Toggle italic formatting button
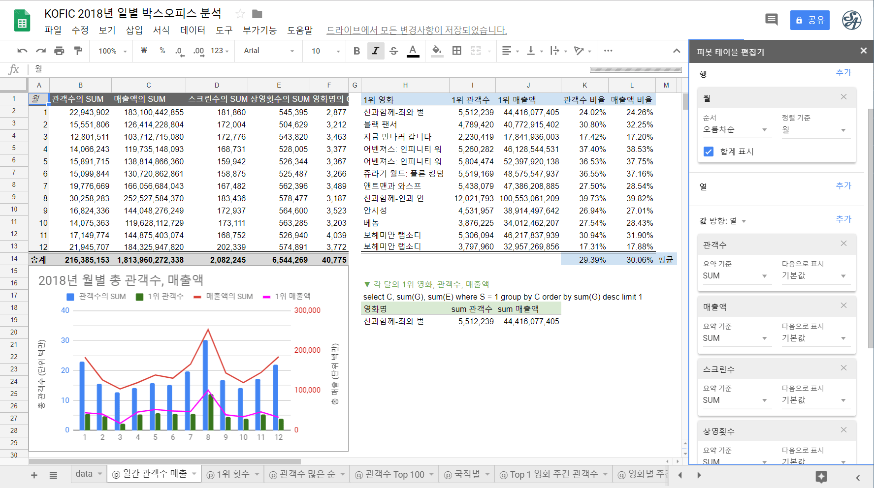The height and width of the screenshot is (488, 874). coord(375,51)
